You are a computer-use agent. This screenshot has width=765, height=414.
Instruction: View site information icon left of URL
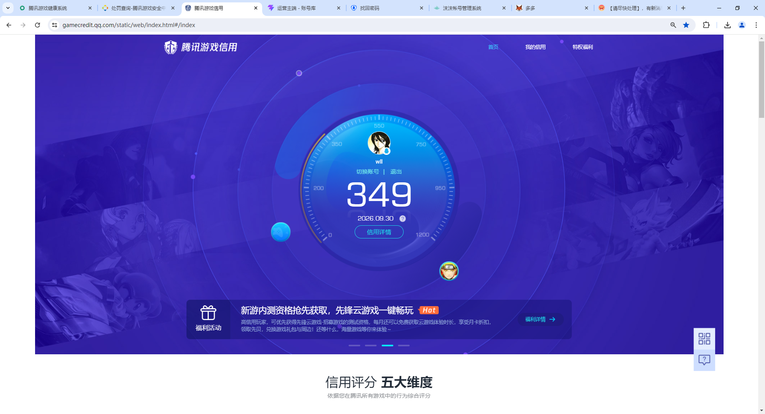point(55,25)
